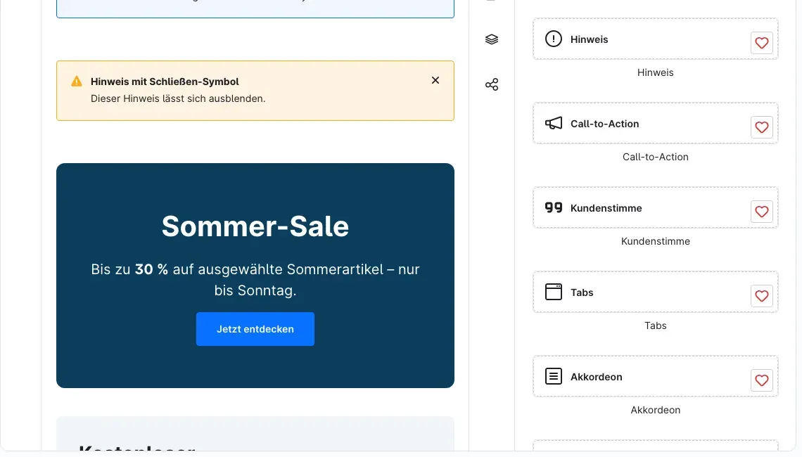The height and width of the screenshot is (457, 802).
Task: Click the layers stack icon in sidebar
Action: click(x=492, y=39)
